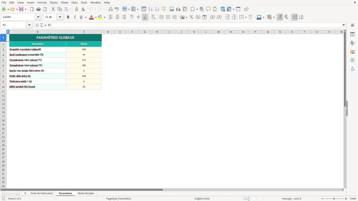Viewport: 358px width, 201px height.
Task: Zoom out with minus button
Action: [322, 199]
